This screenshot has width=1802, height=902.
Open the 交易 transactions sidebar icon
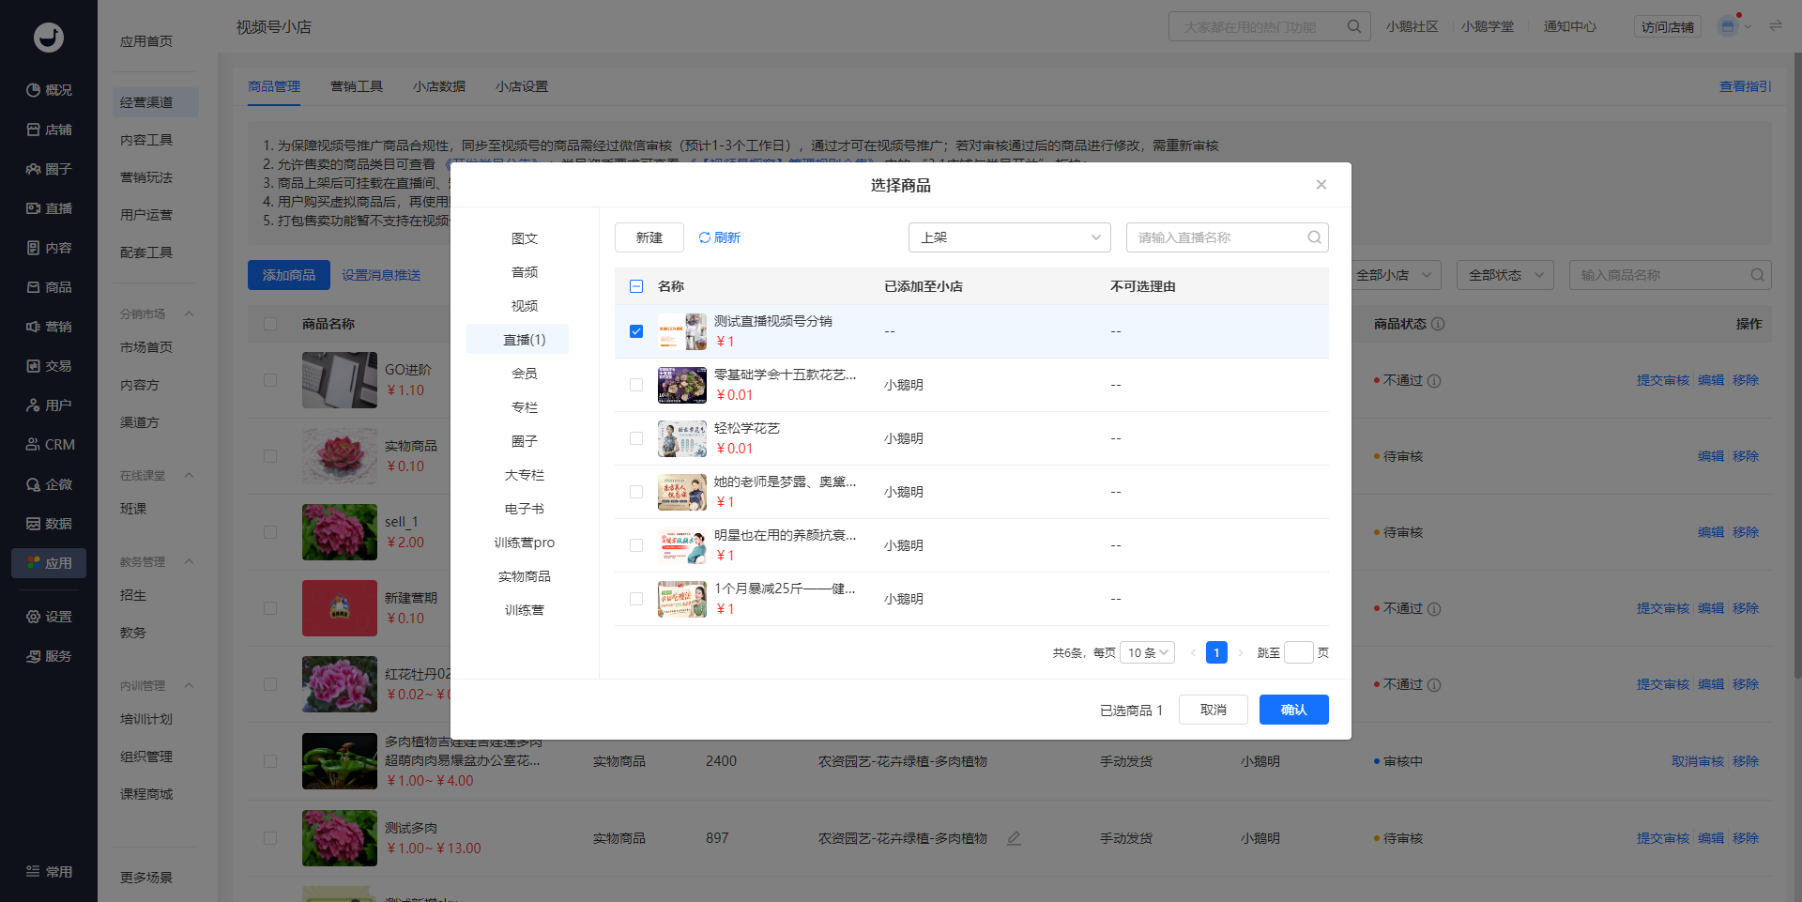(x=33, y=366)
